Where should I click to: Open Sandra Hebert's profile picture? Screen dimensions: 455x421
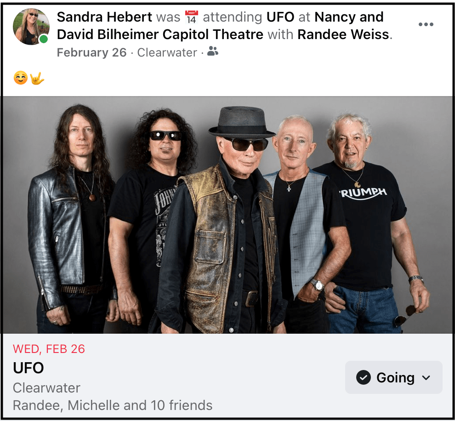pyautogui.click(x=31, y=26)
